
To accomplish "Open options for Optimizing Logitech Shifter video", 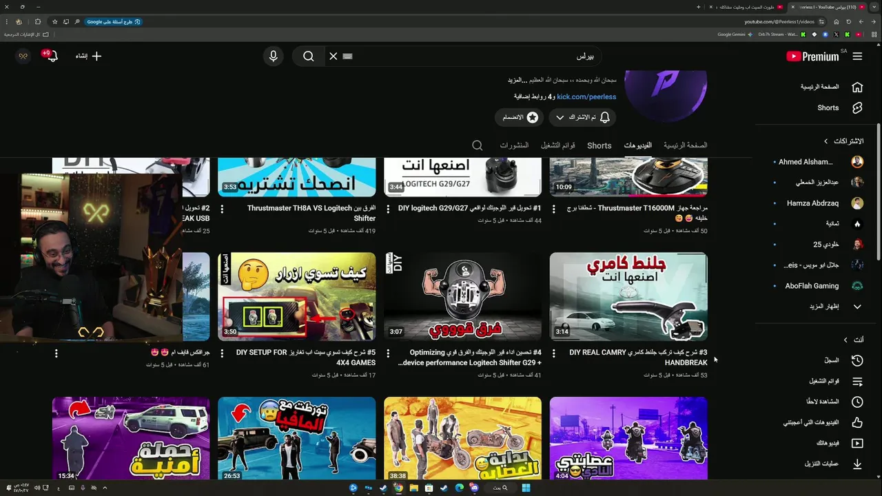I will click(388, 353).
